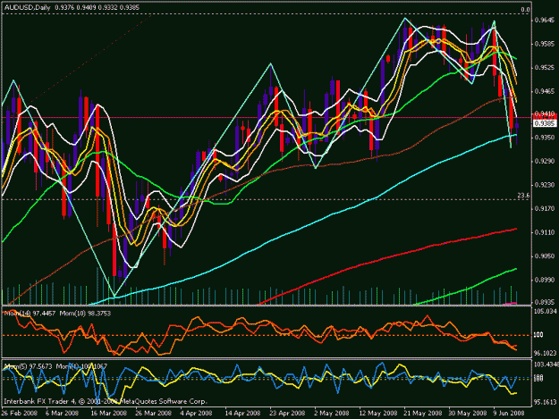Click the 6 Mar 2008 date label
The image size is (559, 419).
coord(62,413)
